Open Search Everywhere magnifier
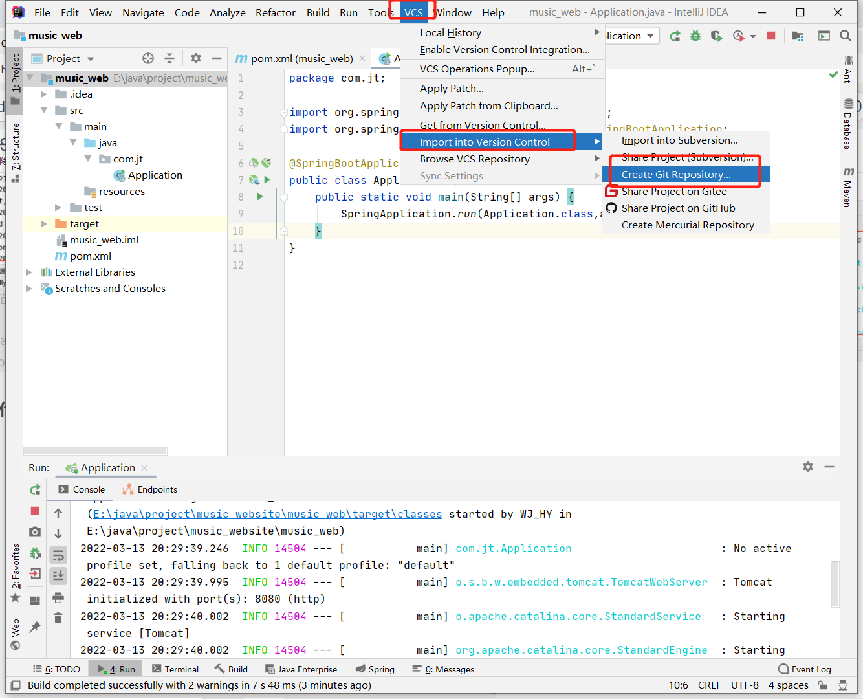This screenshot has height=699, width=863. (x=846, y=36)
